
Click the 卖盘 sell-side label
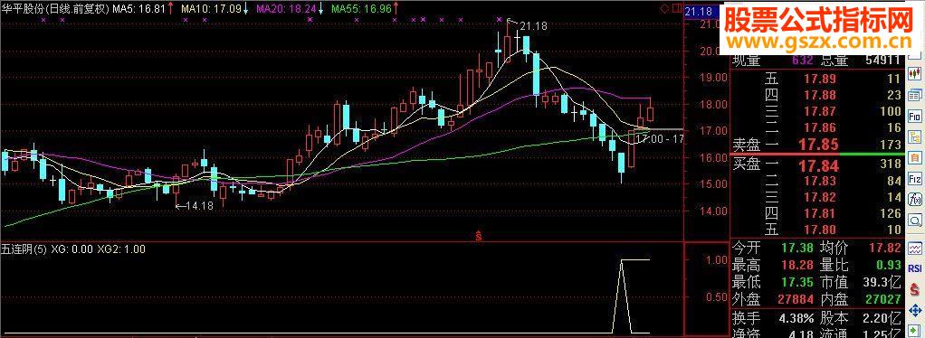tap(747, 145)
